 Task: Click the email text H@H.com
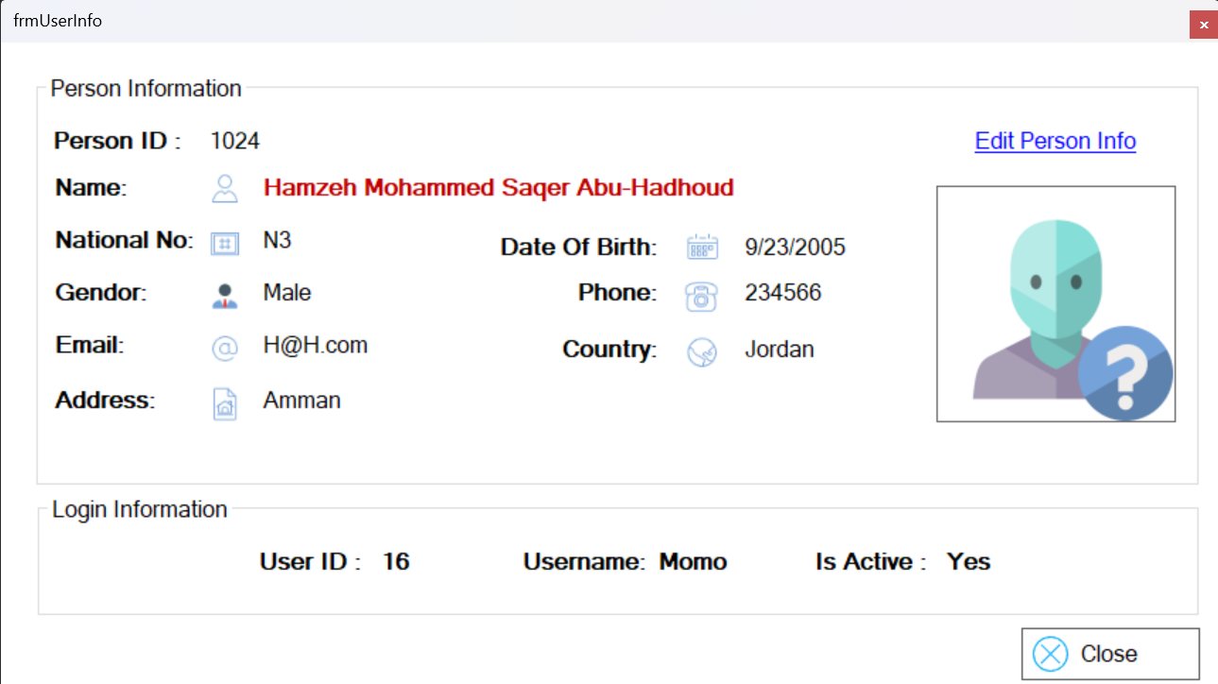pyautogui.click(x=316, y=346)
